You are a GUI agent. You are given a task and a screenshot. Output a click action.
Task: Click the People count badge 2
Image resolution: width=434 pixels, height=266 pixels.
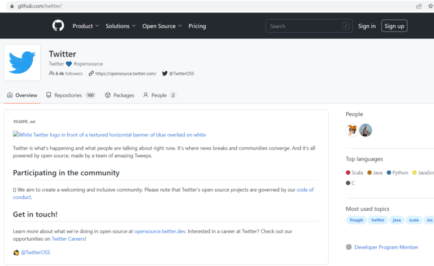click(x=173, y=95)
